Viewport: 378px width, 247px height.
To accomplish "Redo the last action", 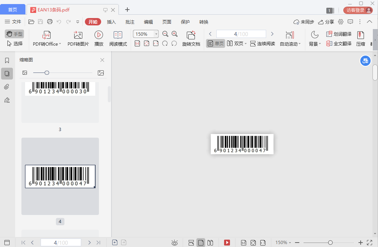I will click(68, 22).
